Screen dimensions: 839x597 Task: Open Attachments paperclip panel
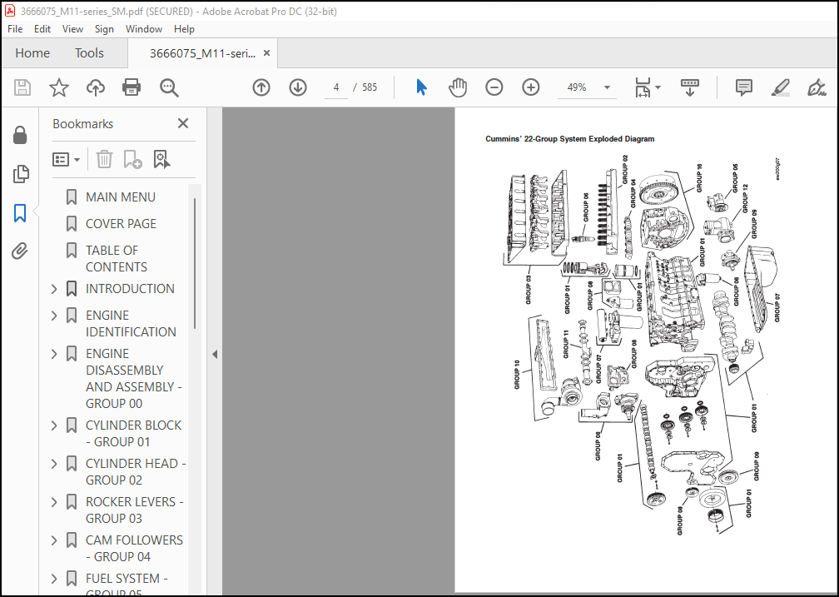(20, 251)
